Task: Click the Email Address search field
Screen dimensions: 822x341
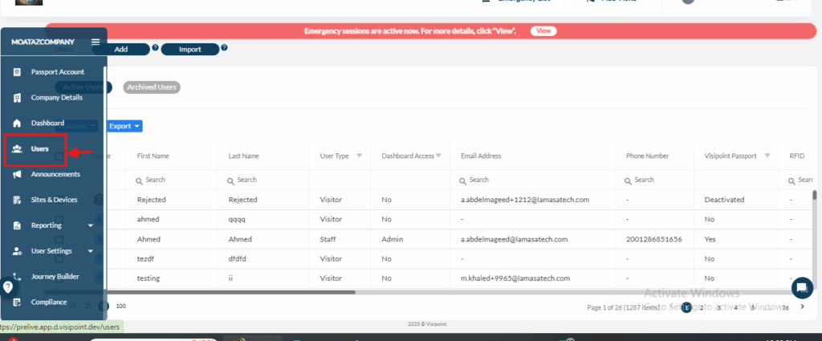Action: [530, 180]
